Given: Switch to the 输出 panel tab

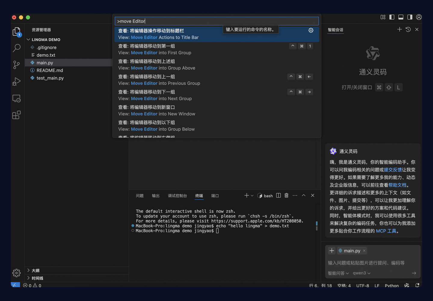Looking at the screenshot, I should tap(155, 196).
